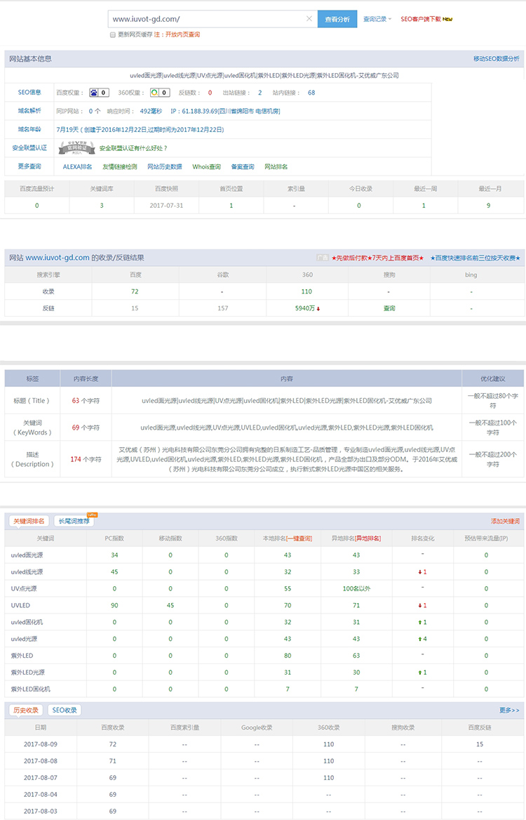The image size is (526, 820).
Task: Click the 5940万 360 反链 value
Action: [x=307, y=308]
